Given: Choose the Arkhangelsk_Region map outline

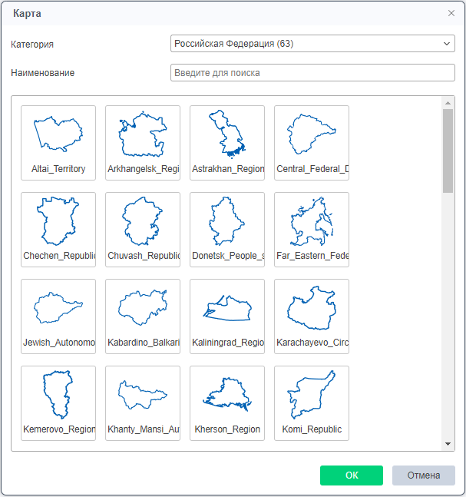Looking at the screenshot, I should [x=143, y=134].
